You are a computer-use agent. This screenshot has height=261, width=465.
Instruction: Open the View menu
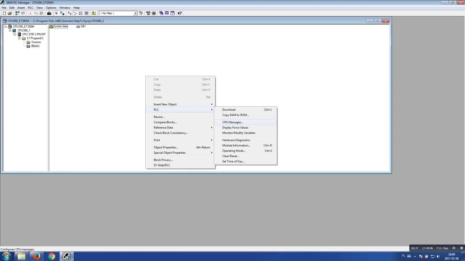[39, 8]
